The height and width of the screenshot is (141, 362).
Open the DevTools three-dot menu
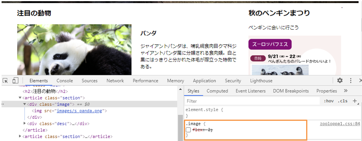[x=351, y=81]
